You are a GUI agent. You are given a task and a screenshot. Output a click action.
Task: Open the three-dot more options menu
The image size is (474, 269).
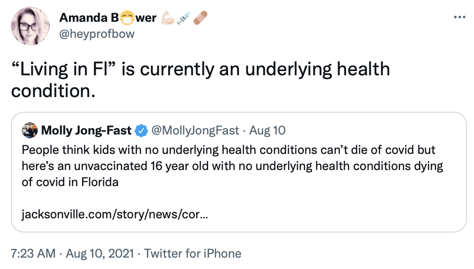(x=460, y=18)
